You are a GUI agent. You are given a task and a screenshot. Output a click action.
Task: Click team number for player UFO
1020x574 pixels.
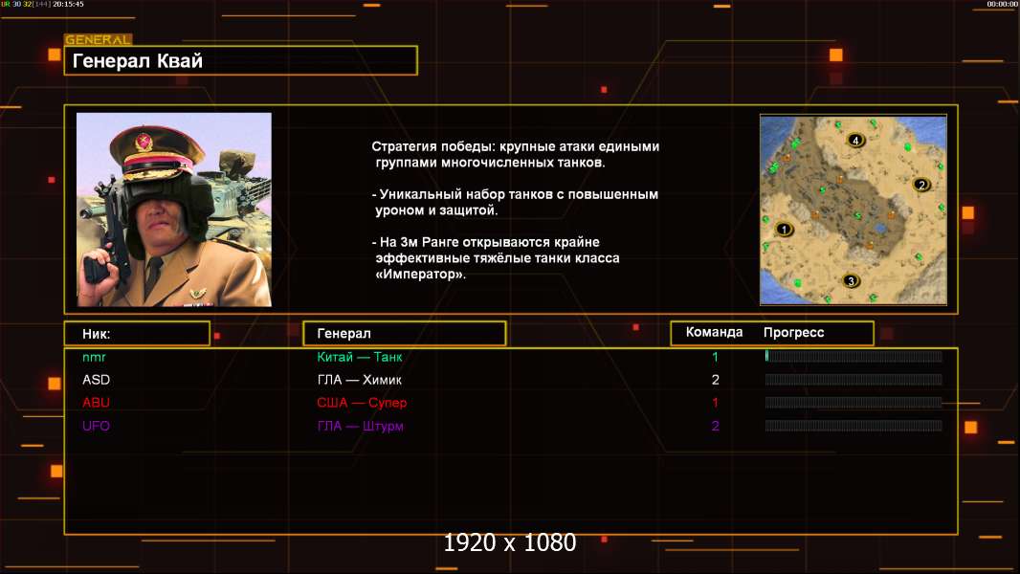(715, 426)
